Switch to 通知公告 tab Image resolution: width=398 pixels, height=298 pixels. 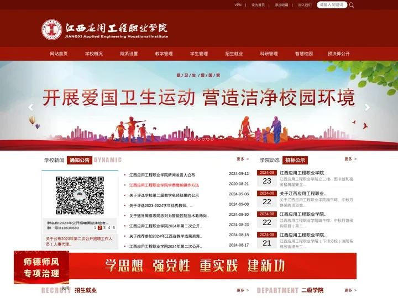click(x=80, y=160)
